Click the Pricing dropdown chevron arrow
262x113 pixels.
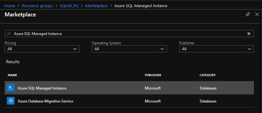(x=75, y=49)
